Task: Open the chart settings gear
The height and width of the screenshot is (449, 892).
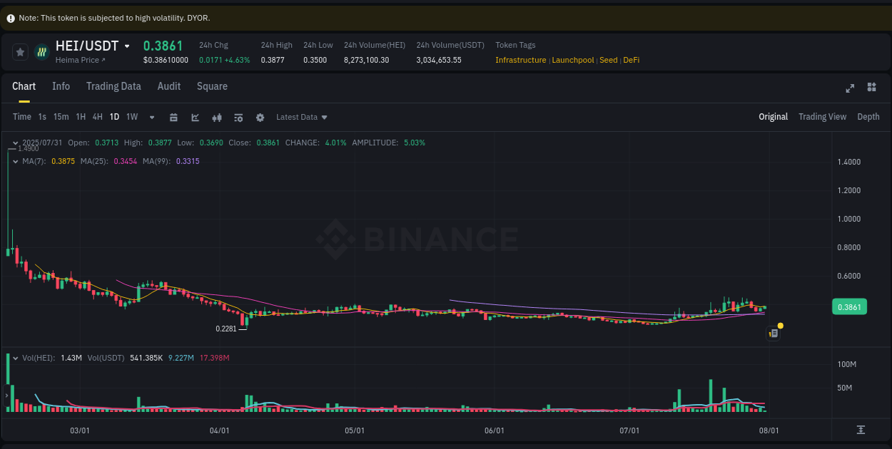Action: [260, 117]
